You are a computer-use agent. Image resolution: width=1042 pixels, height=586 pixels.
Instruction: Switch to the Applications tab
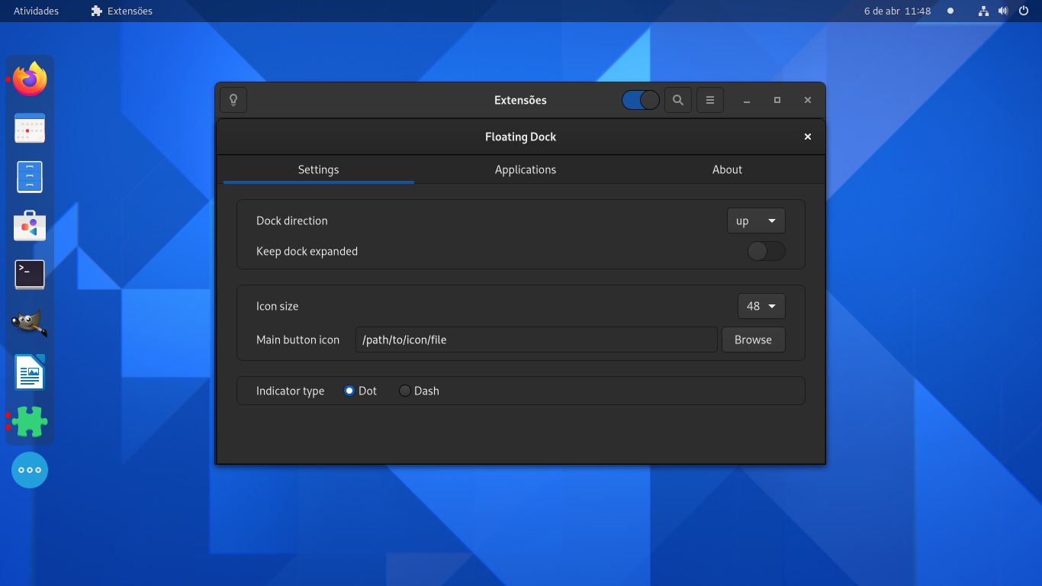(525, 169)
